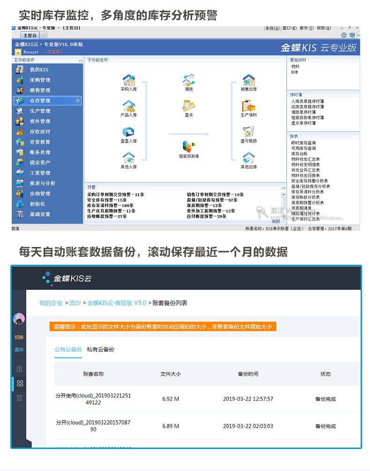Expand the 仓存管理 chevron arrow
This screenshot has width=370, height=471.
[78, 101]
